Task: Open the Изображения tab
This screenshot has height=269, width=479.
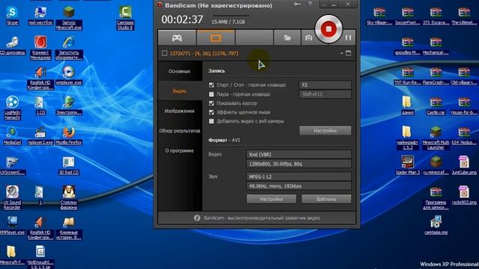Action: click(180, 111)
